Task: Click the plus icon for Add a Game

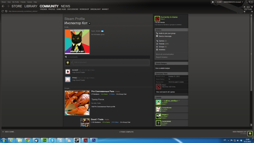Action: (3, 132)
